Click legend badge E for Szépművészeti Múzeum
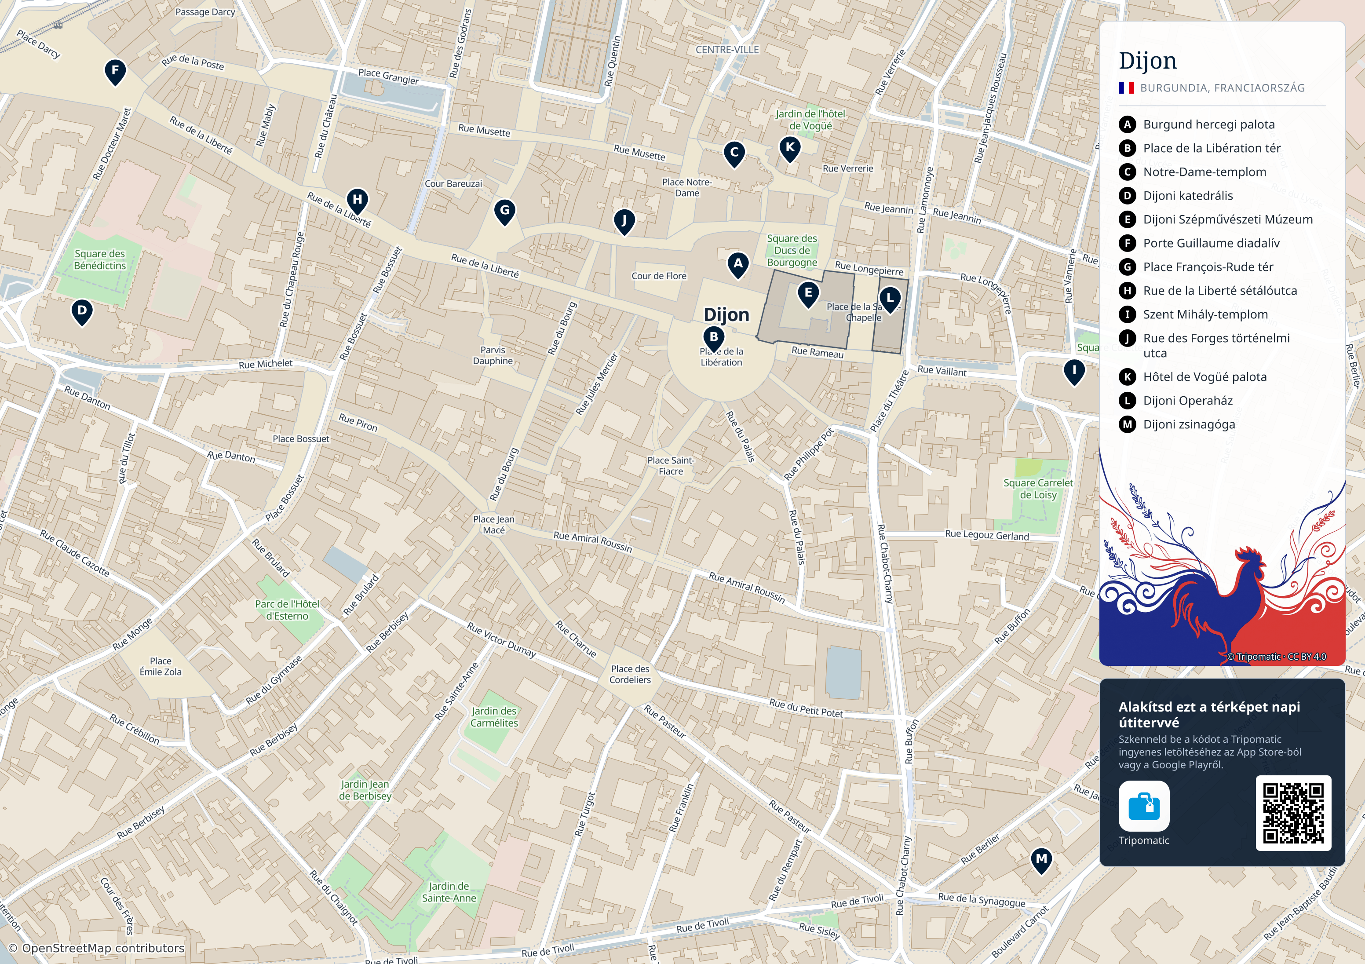The width and height of the screenshot is (1365, 964). tap(1127, 219)
